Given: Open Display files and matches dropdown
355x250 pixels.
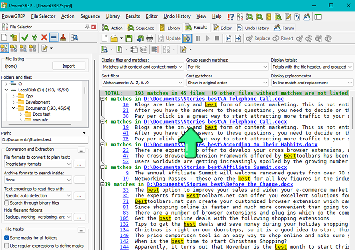Looking at the screenshot, I should point(142,67).
